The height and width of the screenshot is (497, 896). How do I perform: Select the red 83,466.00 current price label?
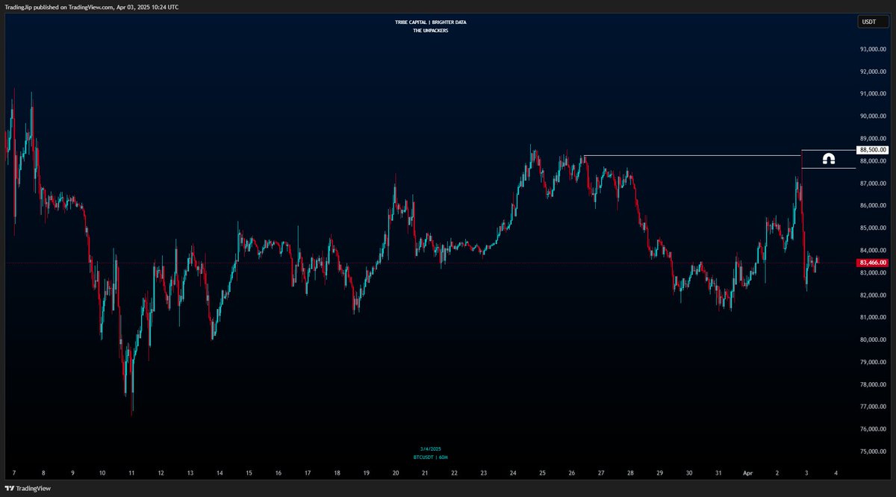coord(872,263)
